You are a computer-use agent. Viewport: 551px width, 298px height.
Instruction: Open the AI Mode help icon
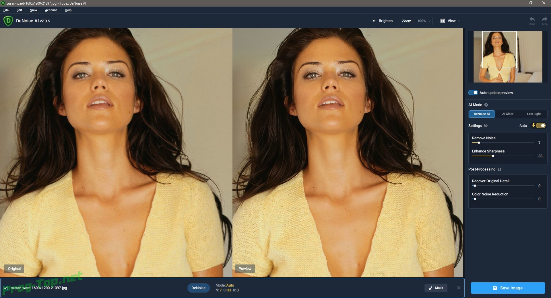point(486,105)
